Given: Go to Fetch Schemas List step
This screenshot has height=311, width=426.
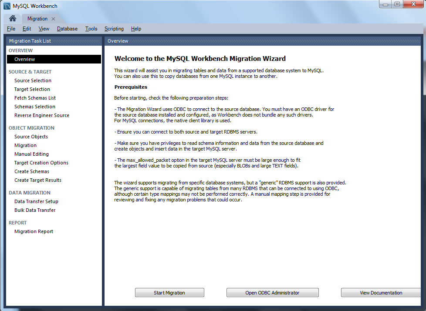Looking at the screenshot, I should [35, 98].
